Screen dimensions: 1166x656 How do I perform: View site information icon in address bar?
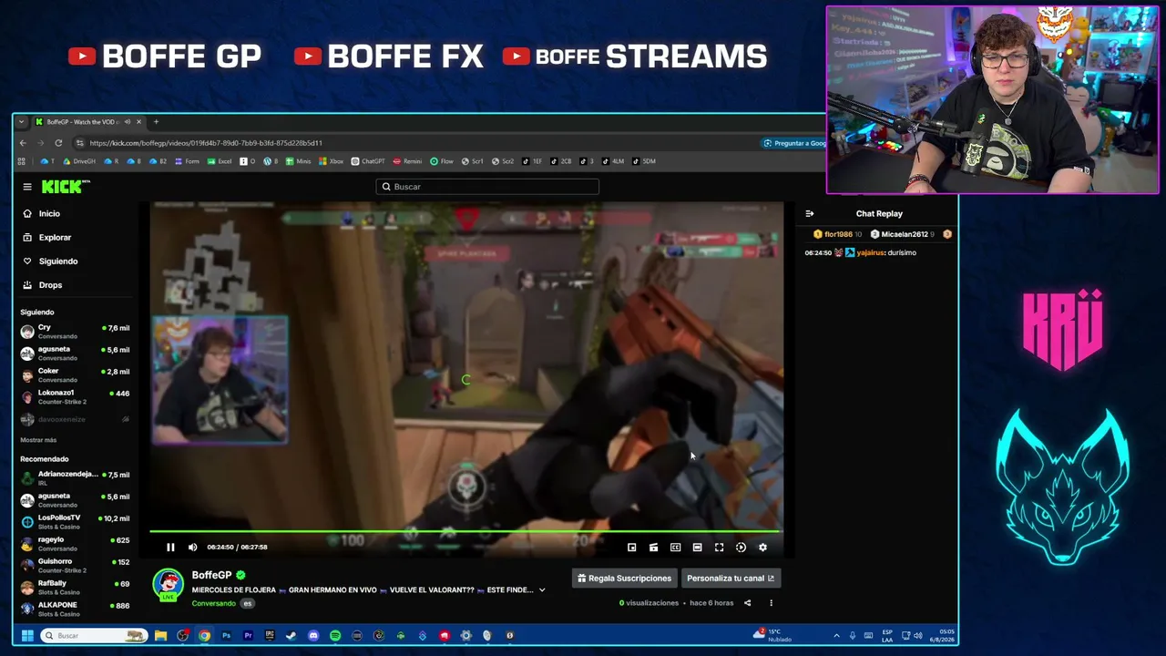(x=80, y=143)
